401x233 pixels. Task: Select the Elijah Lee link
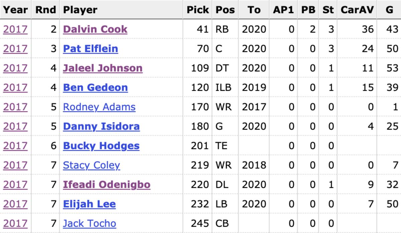[x=89, y=204]
